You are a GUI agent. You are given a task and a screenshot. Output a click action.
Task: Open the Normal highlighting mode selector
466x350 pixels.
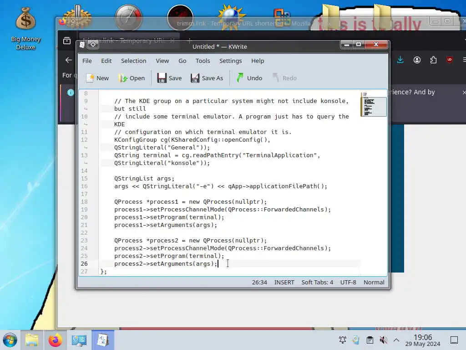pos(374,282)
